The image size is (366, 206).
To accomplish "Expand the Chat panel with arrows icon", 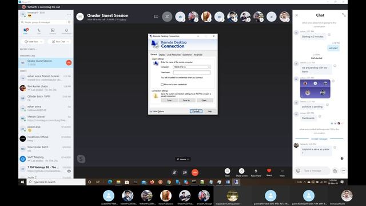I will pos(344,15).
